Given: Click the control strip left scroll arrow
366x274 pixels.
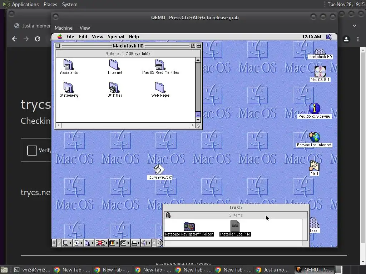Looking at the screenshot, I should tap(59, 243).
